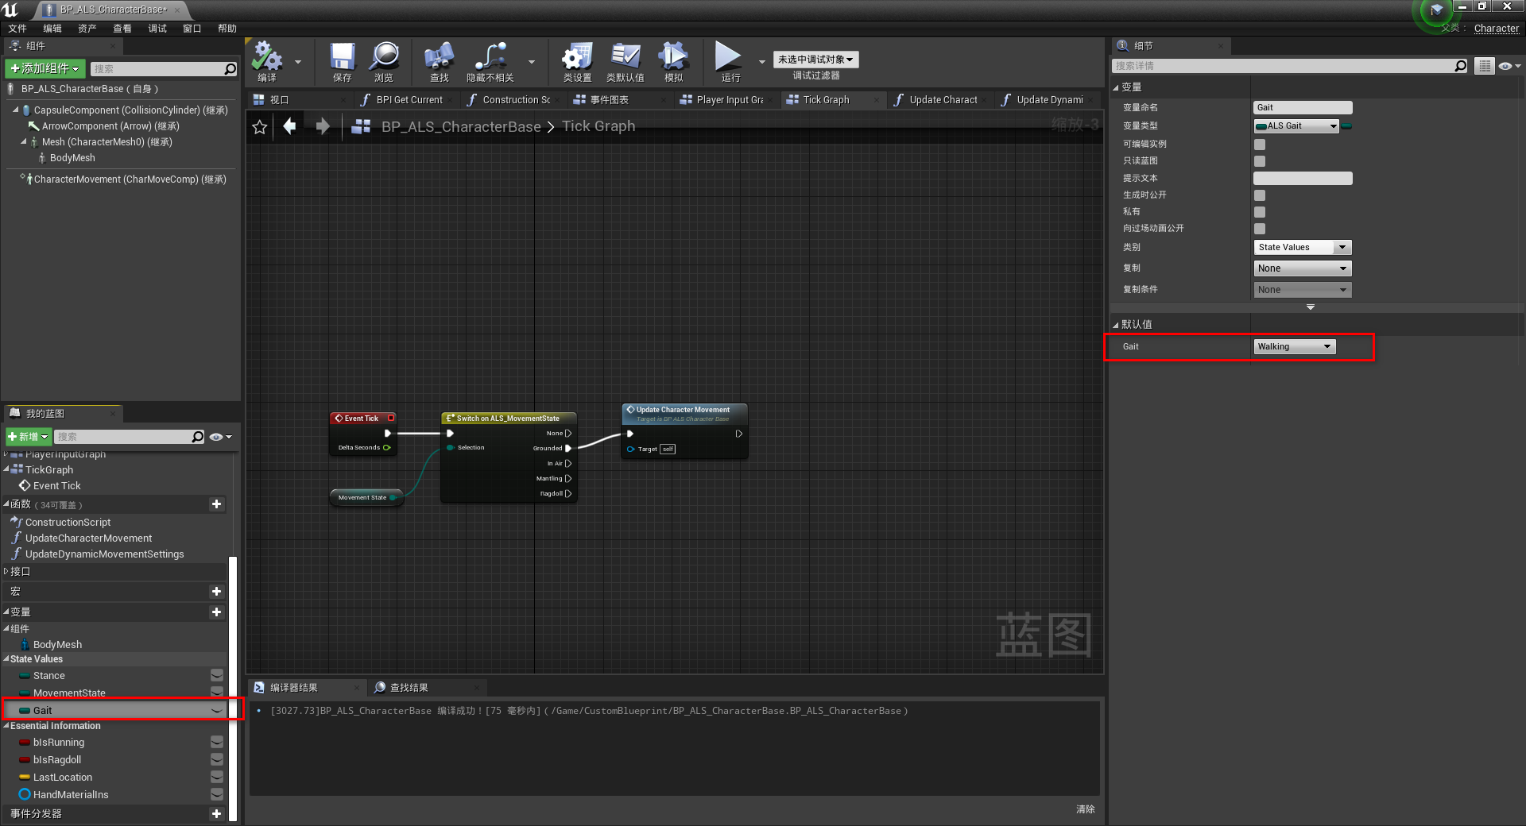Check the 私有 checkbox

click(1259, 211)
